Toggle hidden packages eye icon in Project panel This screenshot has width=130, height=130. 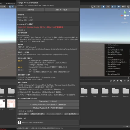pos(128,81)
